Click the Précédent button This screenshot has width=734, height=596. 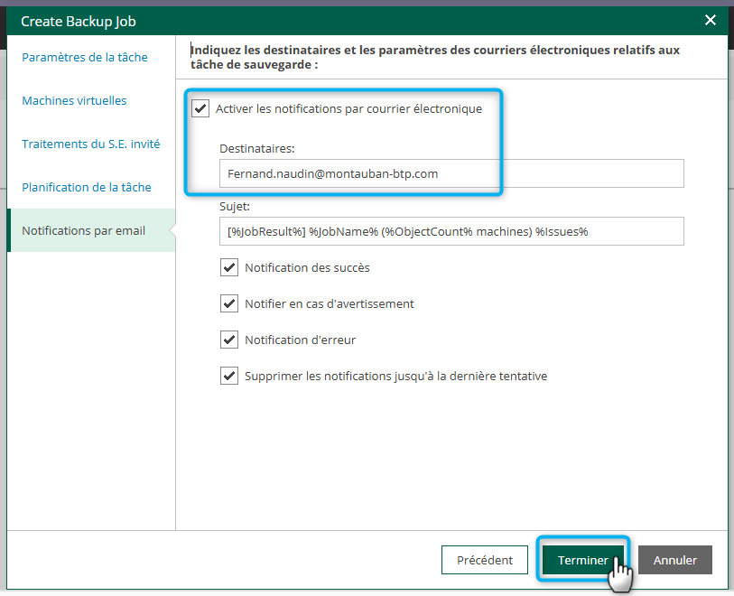(x=485, y=560)
